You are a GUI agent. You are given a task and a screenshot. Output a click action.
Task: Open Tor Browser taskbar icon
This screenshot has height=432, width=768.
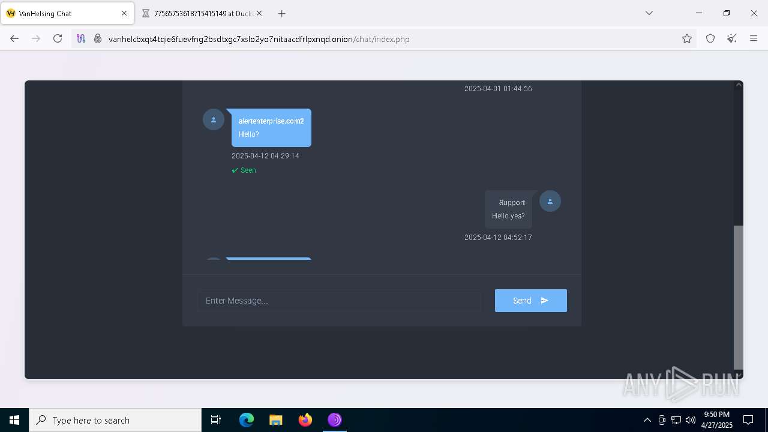click(x=335, y=420)
